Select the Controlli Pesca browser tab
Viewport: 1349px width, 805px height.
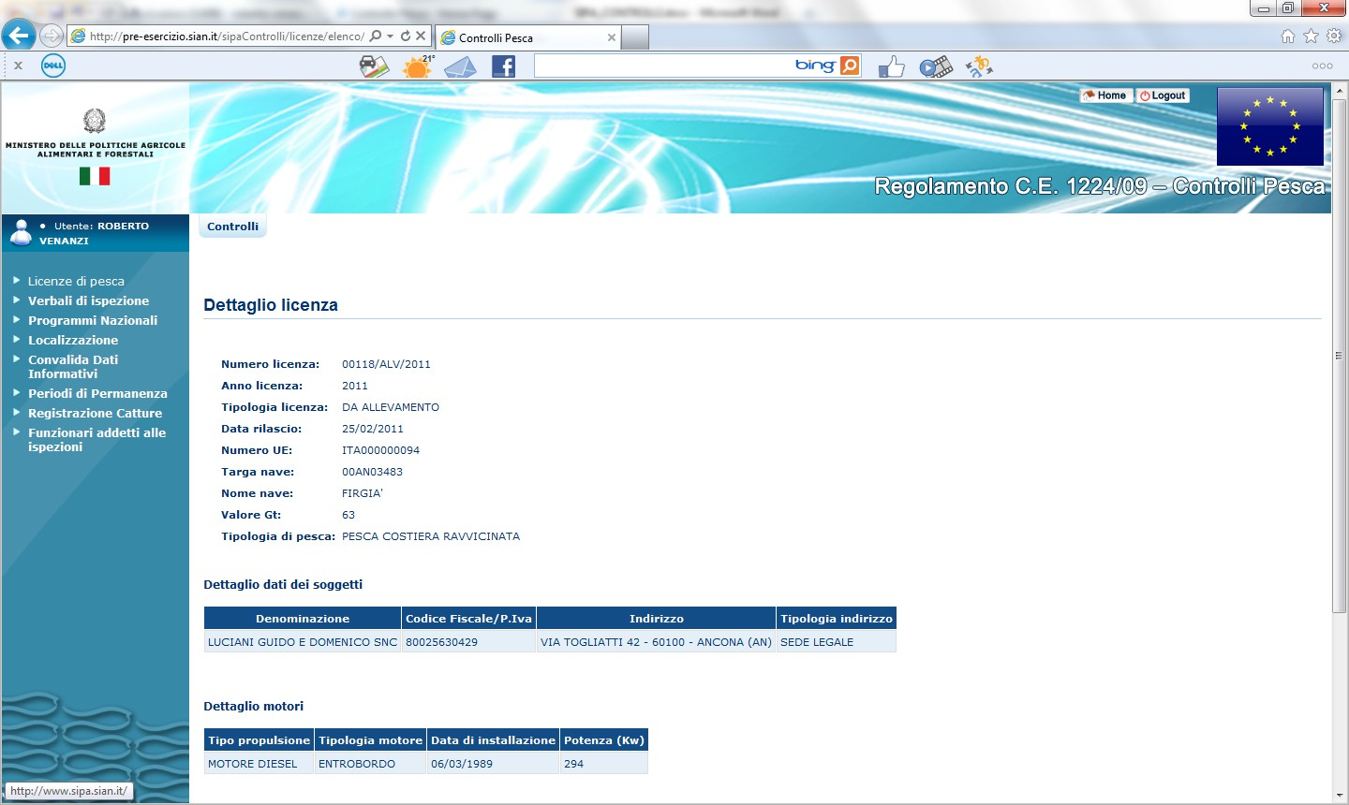[528, 37]
